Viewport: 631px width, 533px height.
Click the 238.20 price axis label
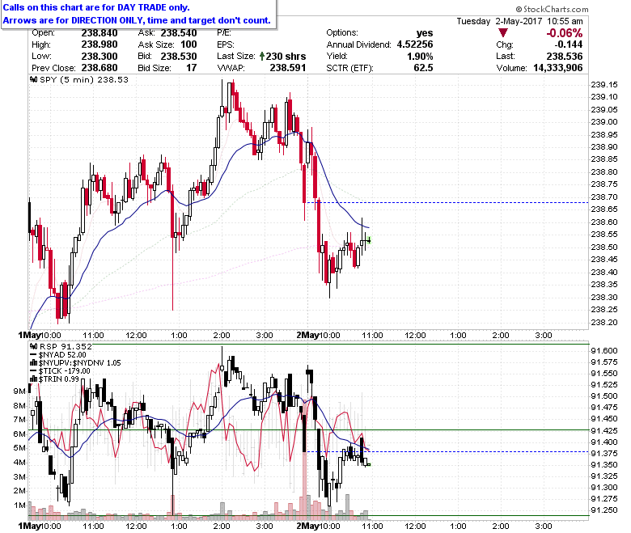[604, 322]
